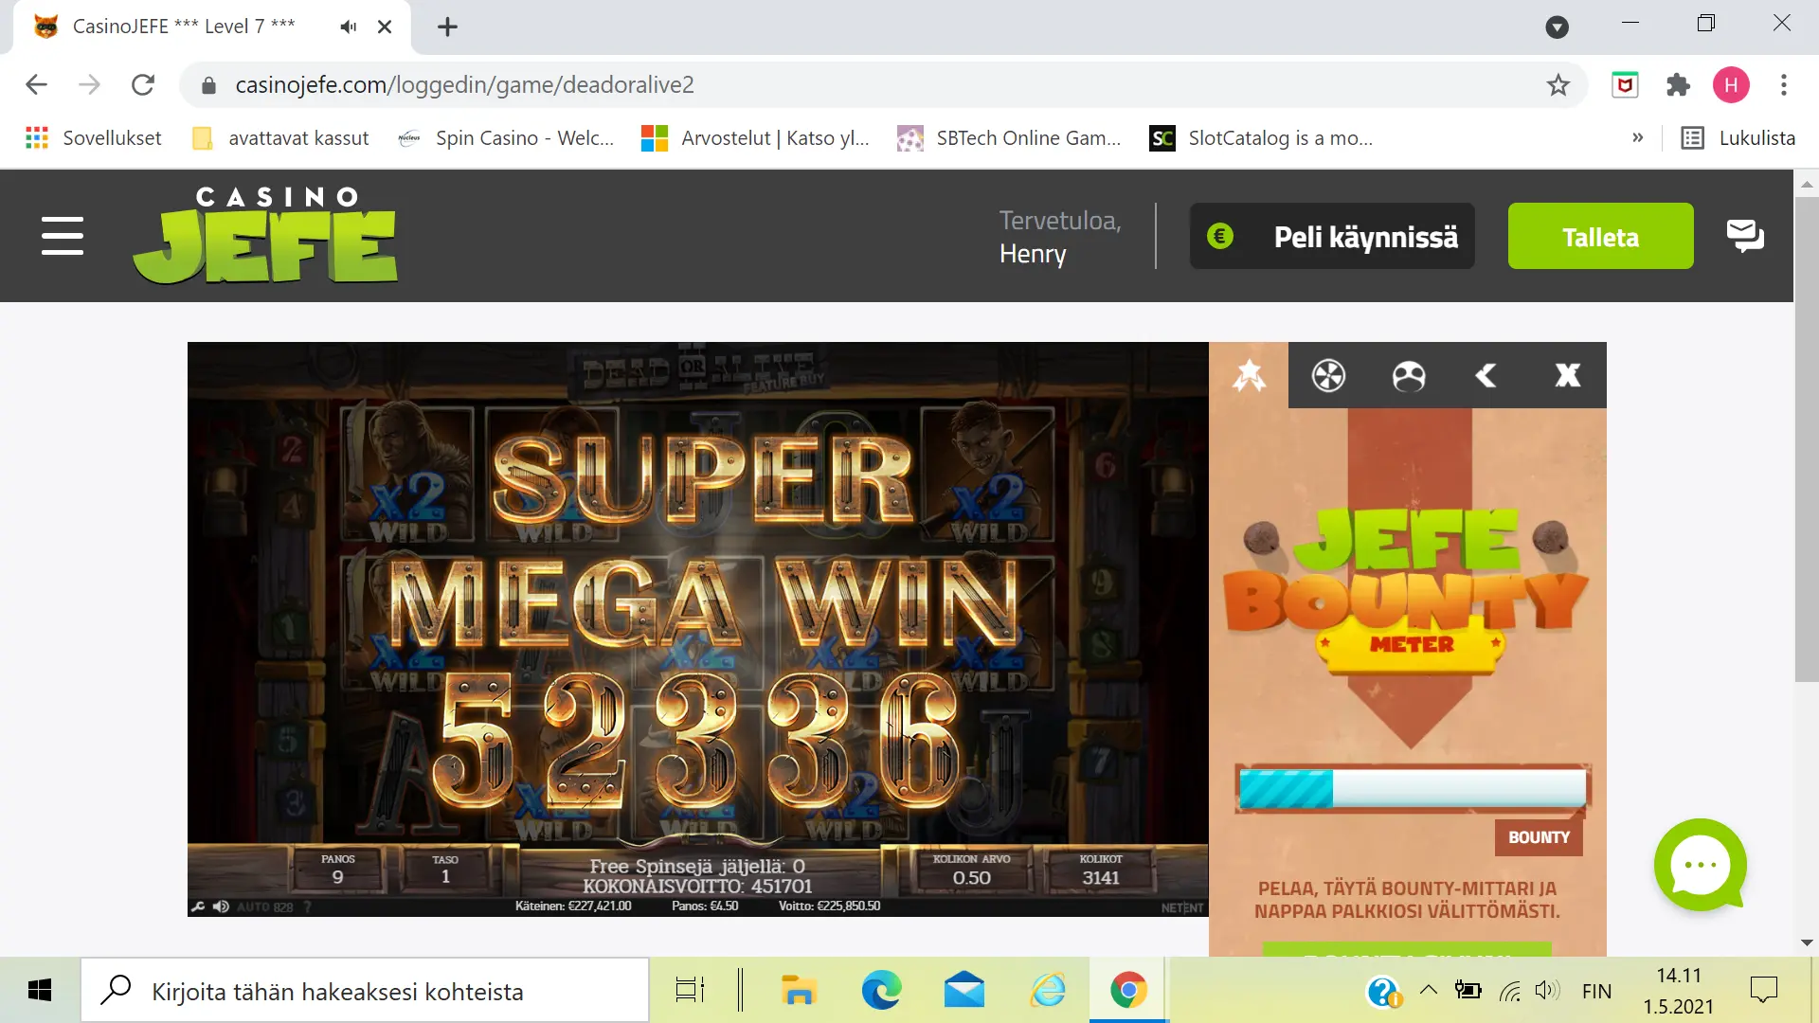Go forward in browser history

pyautogui.click(x=89, y=85)
